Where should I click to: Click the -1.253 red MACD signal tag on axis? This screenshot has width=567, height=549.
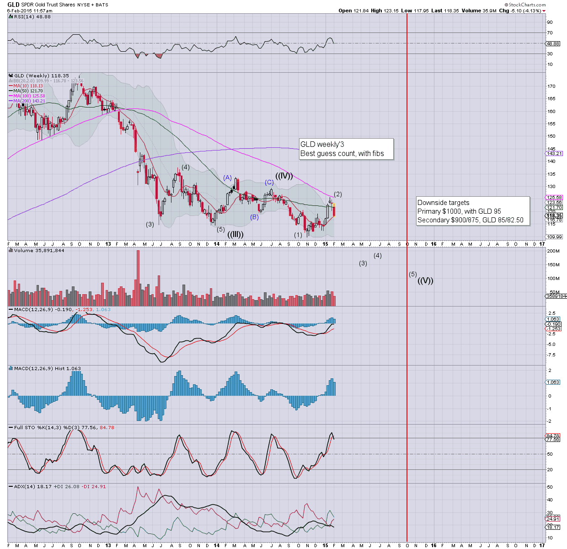553,328
